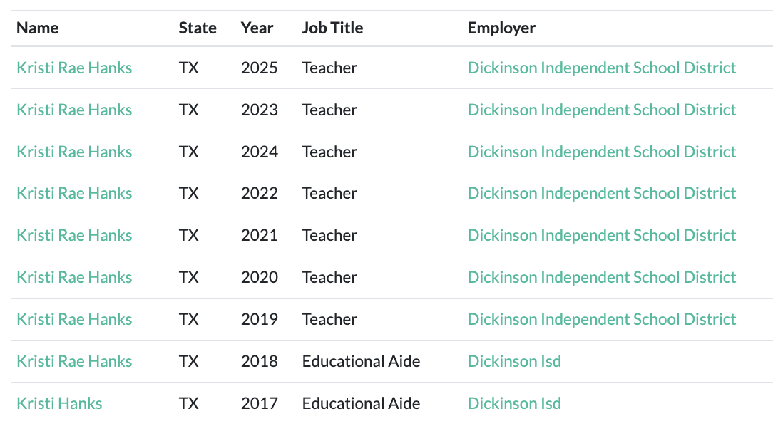Open Kristi Rae Hanks 2022 name link

click(x=74, y=193)
